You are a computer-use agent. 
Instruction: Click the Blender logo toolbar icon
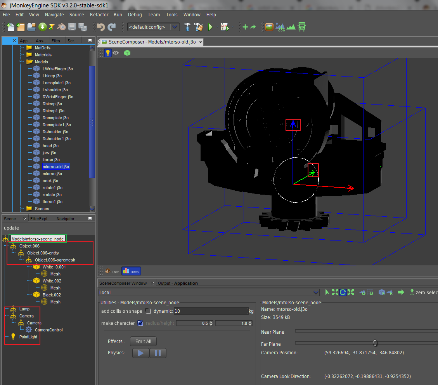coord(61,27)
